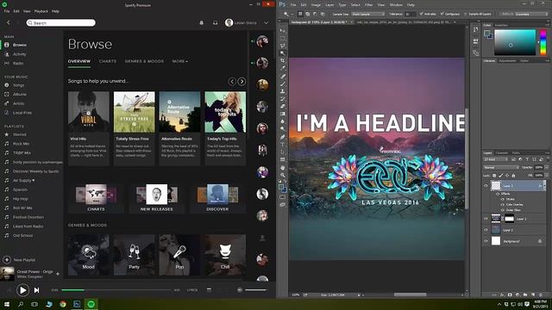552x310 pixels.
Task: Open layer Kind filter dropdown
Action: (x=496, y=159)
